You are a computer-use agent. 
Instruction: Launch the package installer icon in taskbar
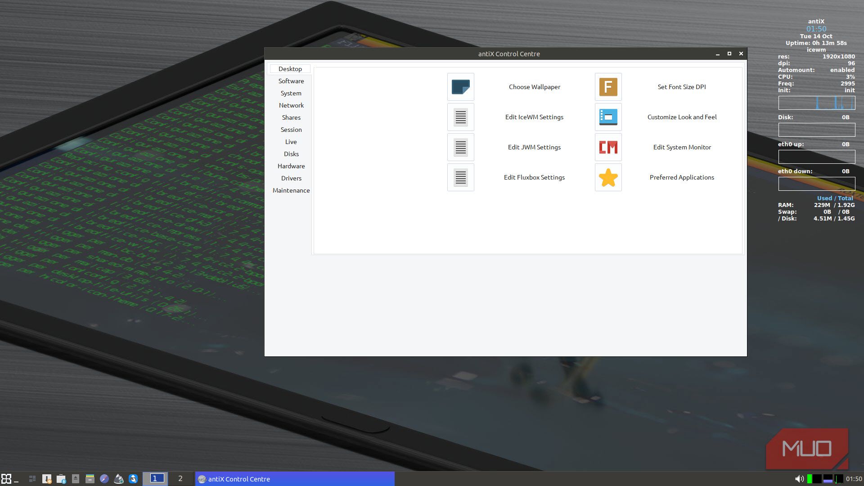pyautogui.click(x=47, y=479)
